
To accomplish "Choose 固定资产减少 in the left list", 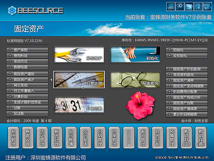I will pyautogui.click(x=27, y=79).
